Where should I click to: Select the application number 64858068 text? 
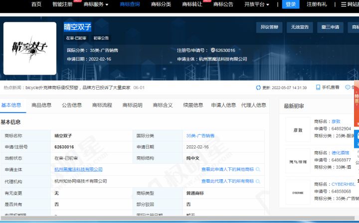[x=341, y=191]
